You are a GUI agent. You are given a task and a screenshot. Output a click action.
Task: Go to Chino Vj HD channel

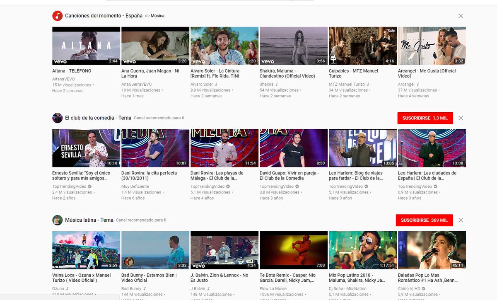coord(409,288)
